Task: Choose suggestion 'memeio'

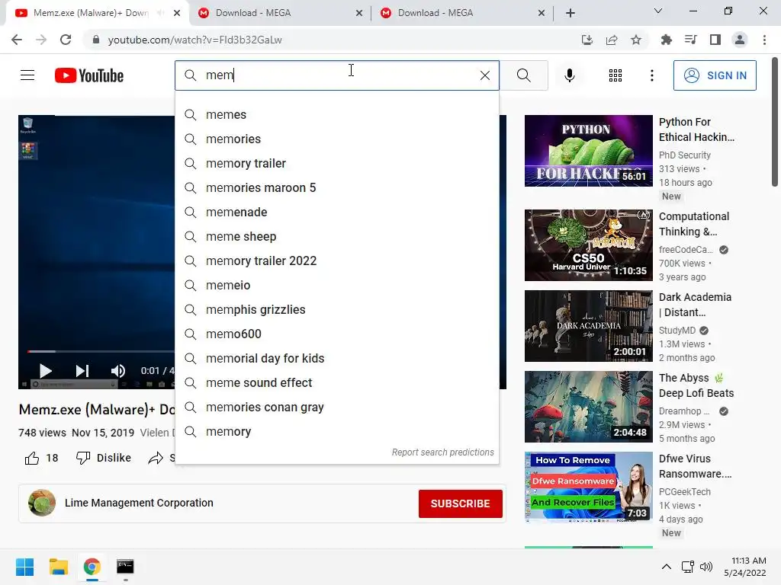Action: pos(336,285)
